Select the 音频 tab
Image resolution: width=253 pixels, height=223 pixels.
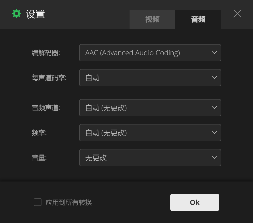198,19
